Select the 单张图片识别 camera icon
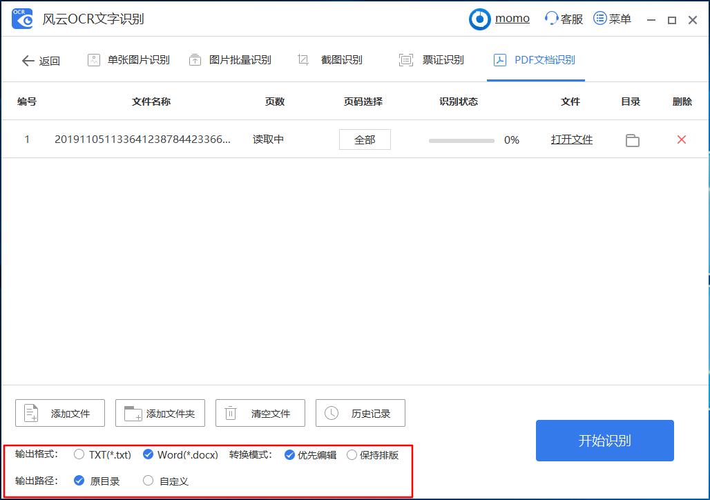Screen dimensions: 710x500 coord(94,60)
